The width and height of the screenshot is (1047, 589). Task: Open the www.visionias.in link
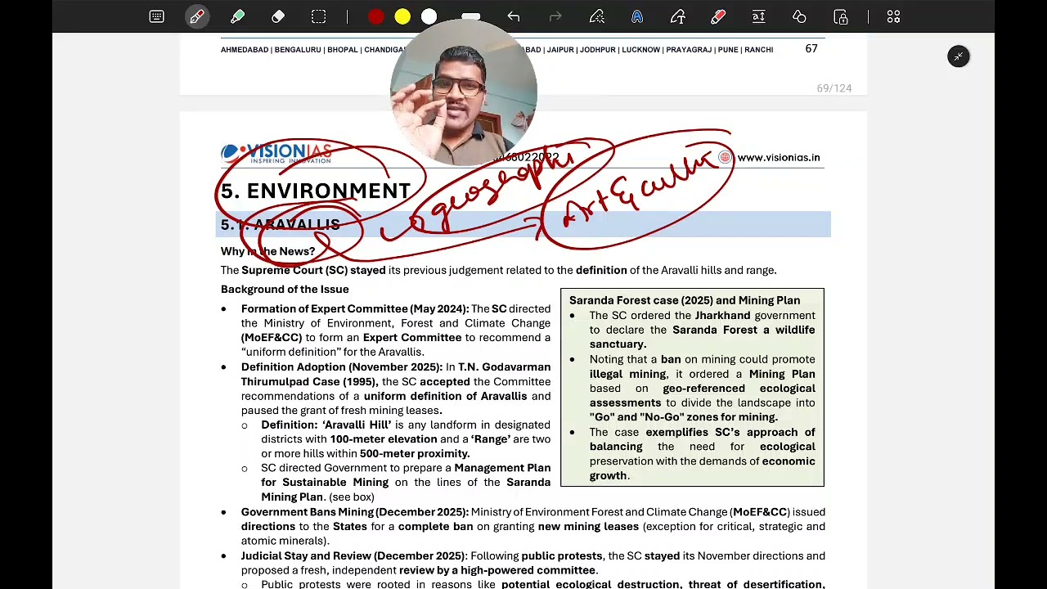(778, 158)
